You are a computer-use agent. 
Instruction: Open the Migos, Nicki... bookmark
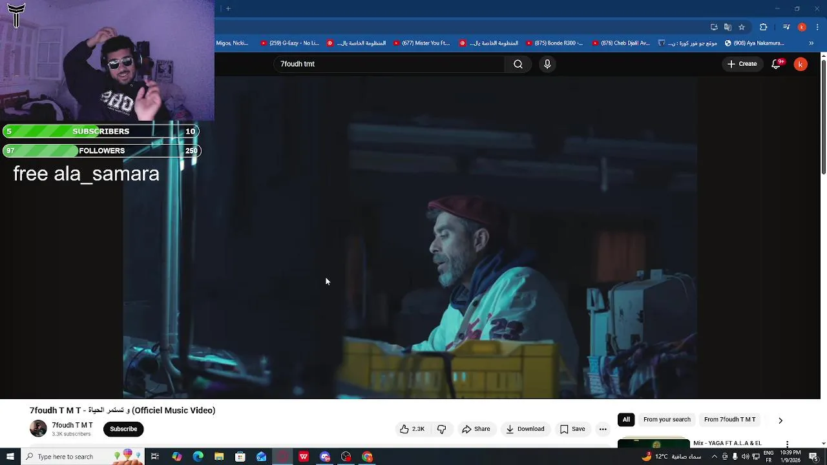(x=233, y=43)
